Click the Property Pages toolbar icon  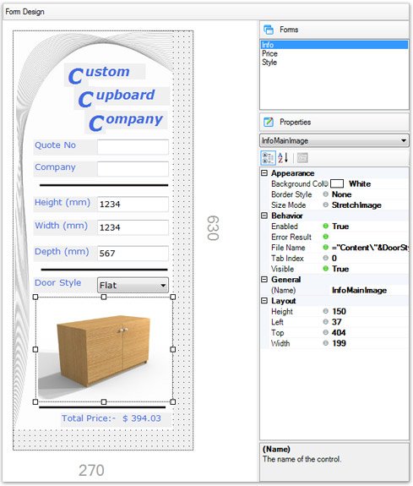pyautogui.click(x=302, y=158)
